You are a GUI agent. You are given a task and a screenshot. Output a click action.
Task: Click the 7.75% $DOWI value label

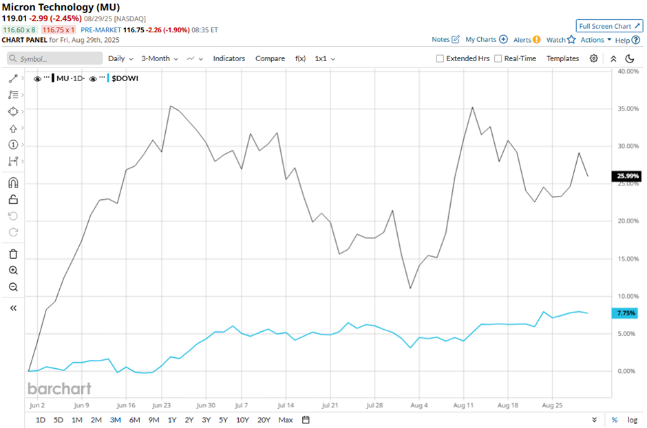click(625, 313)
